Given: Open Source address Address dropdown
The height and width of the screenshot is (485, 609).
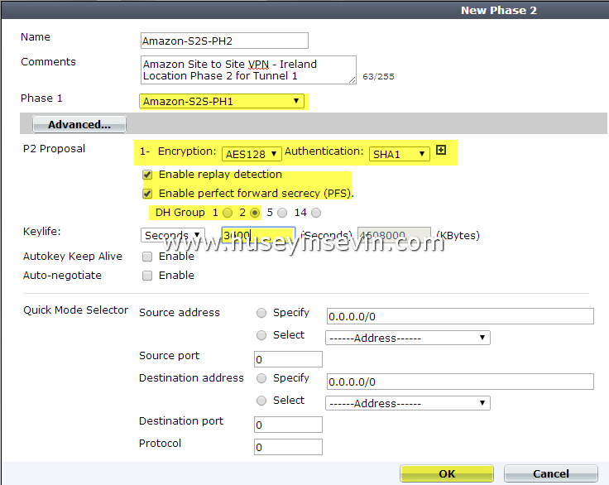Looking at the screenshot, I should tap(408, 338).
